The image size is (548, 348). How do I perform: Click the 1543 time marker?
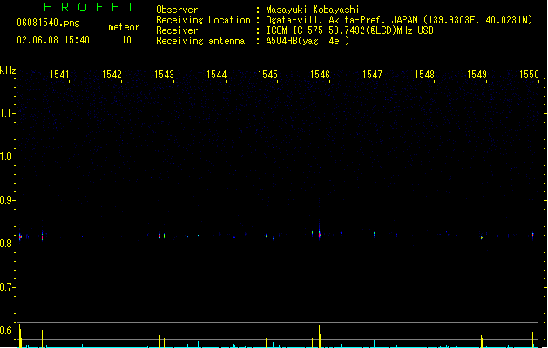[x=164, y=75]
